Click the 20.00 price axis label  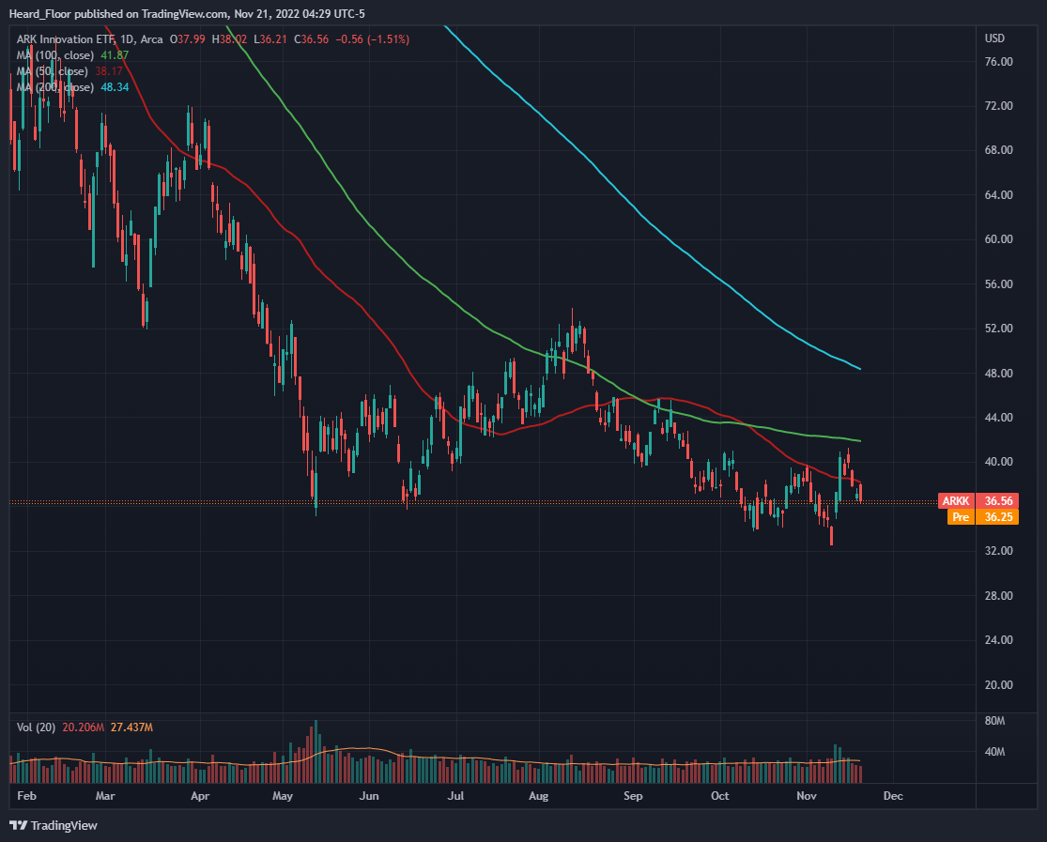pyautogui.click(x=998, y=685)
